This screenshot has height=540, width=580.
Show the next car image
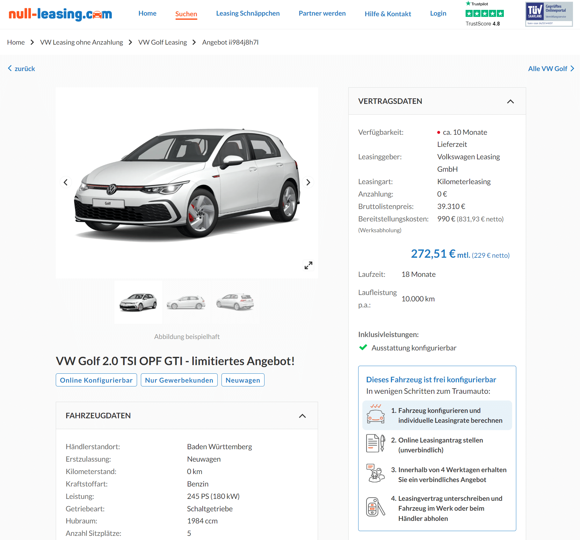tap(308, 182)
